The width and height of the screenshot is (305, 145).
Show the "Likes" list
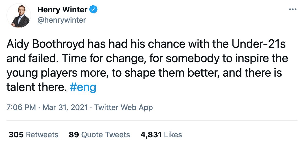[173, 135]
